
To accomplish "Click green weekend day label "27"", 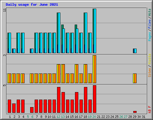I will click(126, 117).
